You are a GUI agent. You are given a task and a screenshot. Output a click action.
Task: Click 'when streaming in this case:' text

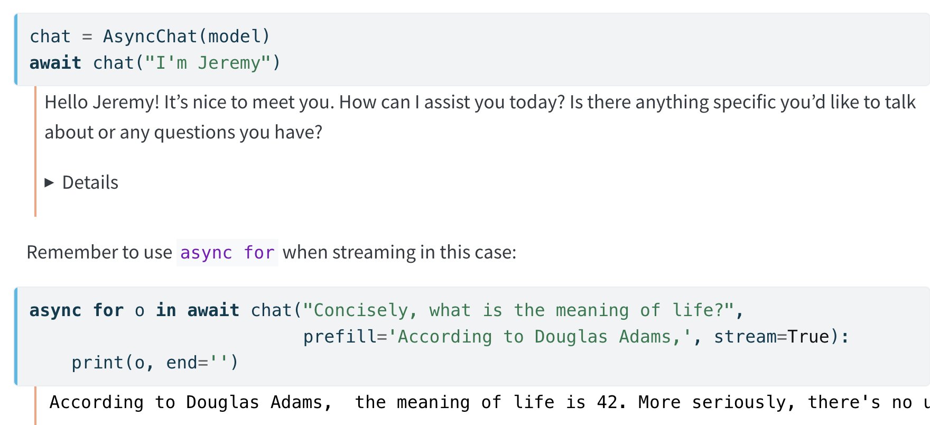(x=399, y=253)
